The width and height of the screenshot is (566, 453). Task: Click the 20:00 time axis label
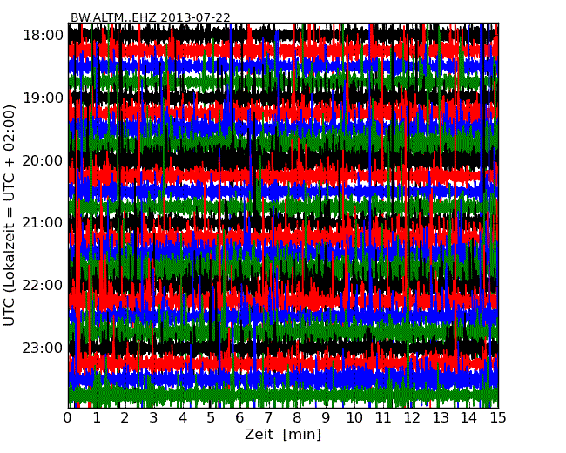click(x=43, y=160)
